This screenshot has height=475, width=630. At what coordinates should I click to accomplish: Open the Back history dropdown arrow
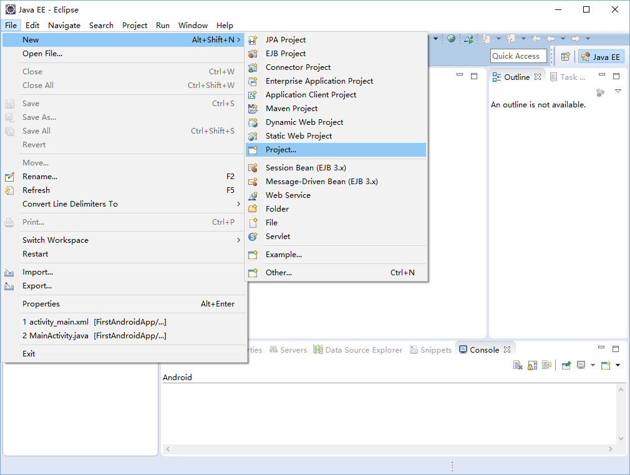coord(563,39)
